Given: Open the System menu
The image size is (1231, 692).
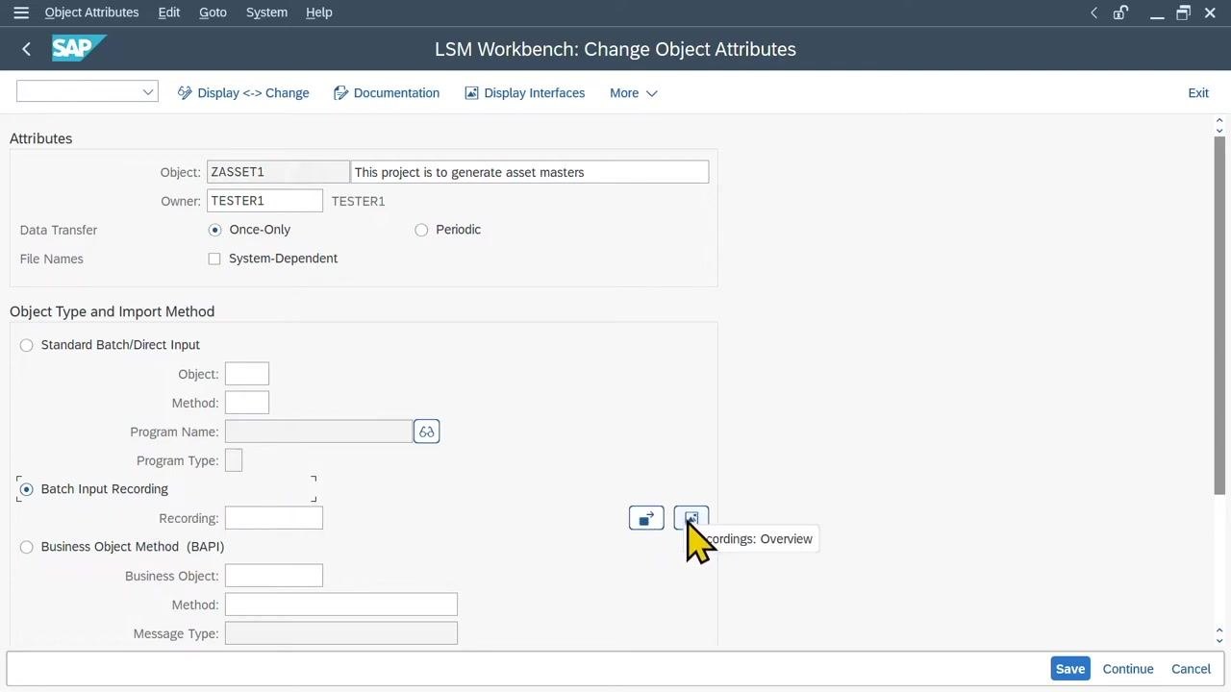Looking at the screenshot, I should (x=266, y=12).
